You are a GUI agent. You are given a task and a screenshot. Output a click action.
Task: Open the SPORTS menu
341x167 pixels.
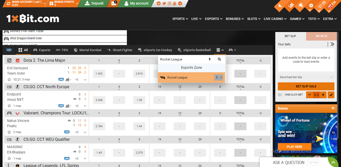coord(180,19)
